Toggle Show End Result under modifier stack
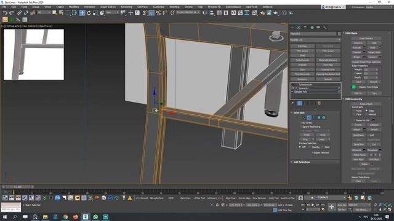The width and height of the screenshot is (394, 221). pos(300,103)
